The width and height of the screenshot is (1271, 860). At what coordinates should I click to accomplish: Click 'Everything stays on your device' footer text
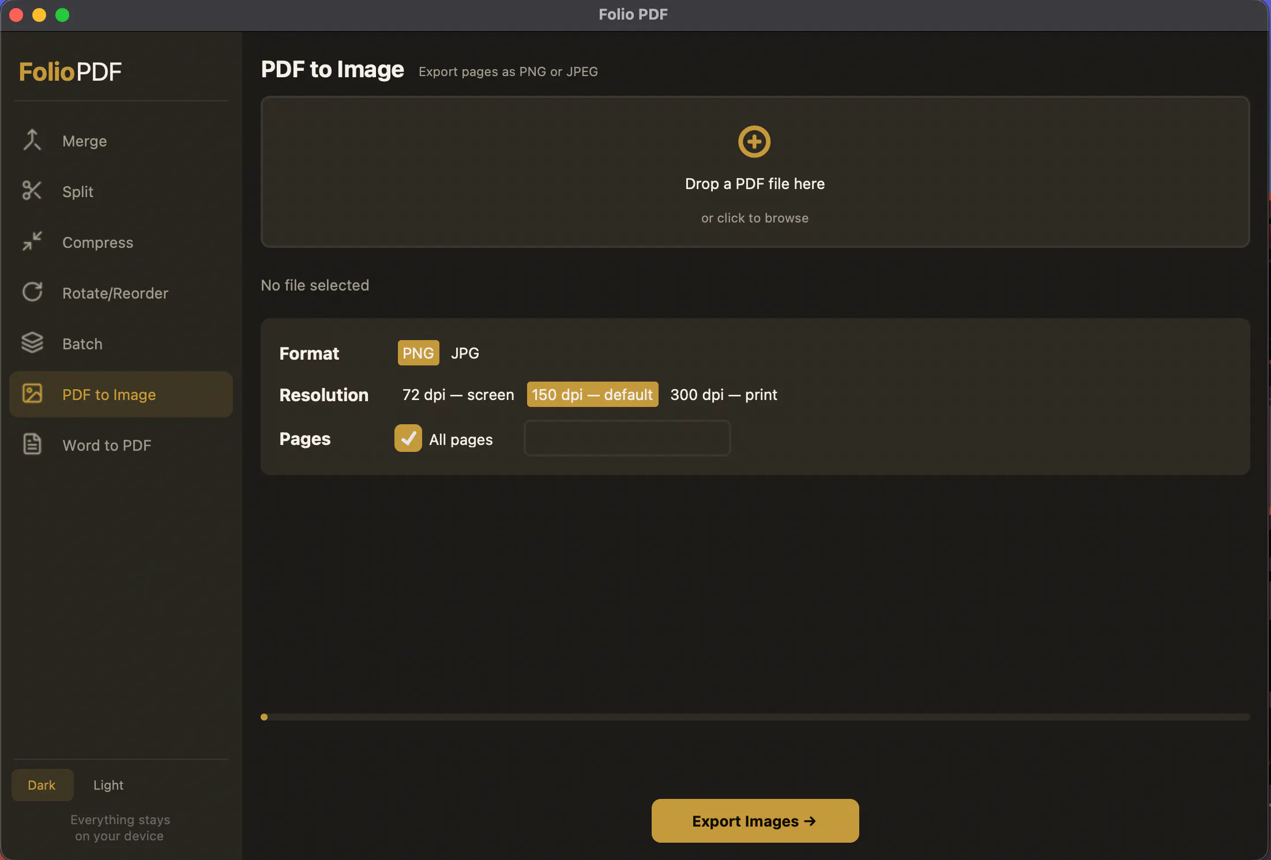coord(120,828)
